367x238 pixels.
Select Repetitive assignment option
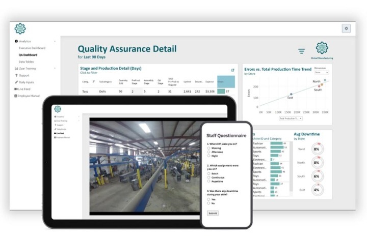point(208,181)
